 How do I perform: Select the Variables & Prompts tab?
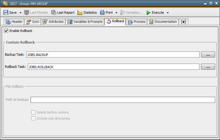[85, 22]
